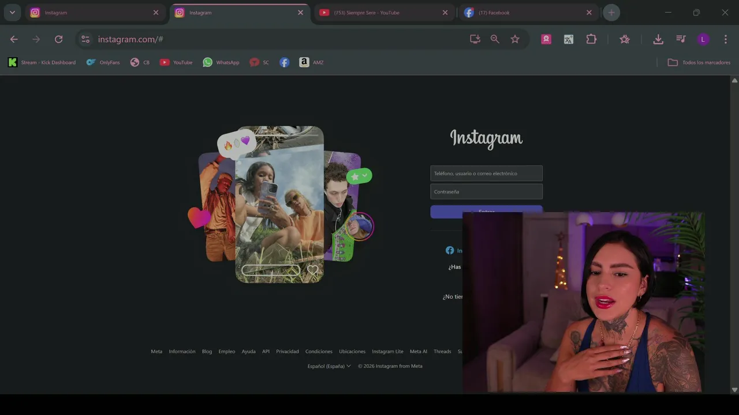
Task: Open the zoom magnifier icon
Action: point(495,39)
